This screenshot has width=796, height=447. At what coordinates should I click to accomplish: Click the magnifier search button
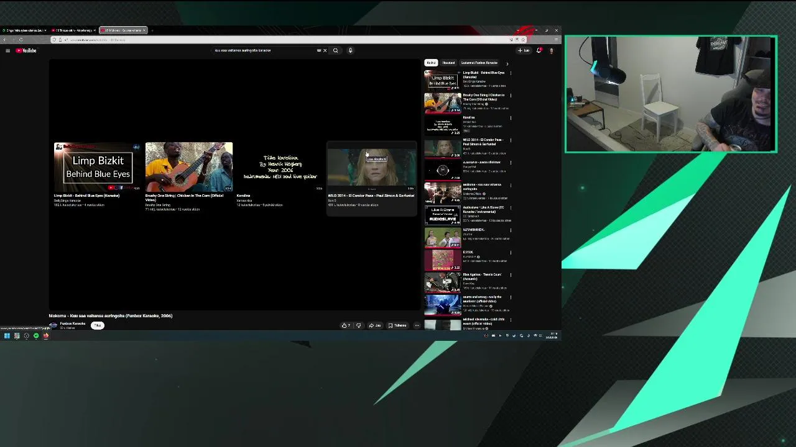click(x=336, y=50)
